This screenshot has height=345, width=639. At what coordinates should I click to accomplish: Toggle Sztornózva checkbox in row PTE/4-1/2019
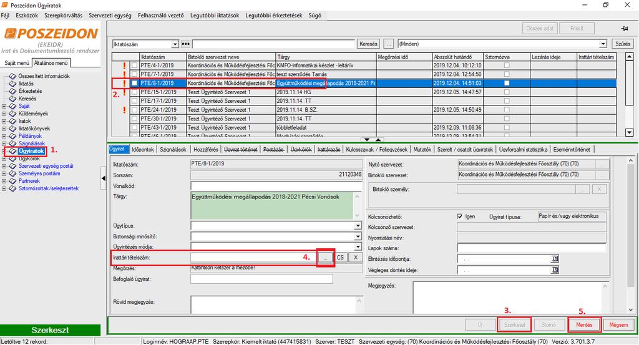click(x=507, y=66)
